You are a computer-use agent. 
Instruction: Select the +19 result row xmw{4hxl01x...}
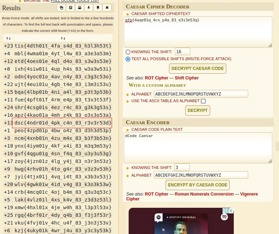pos(57,207)
